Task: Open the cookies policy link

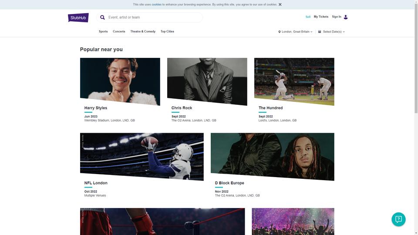Action: (x=156, y=4)
